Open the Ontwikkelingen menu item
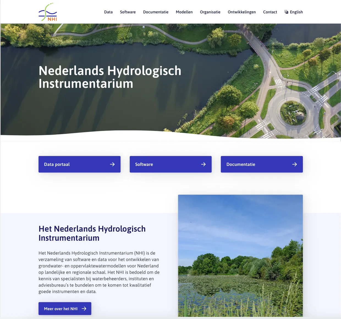Screen dimensions: 341x319 pos(241,12)
